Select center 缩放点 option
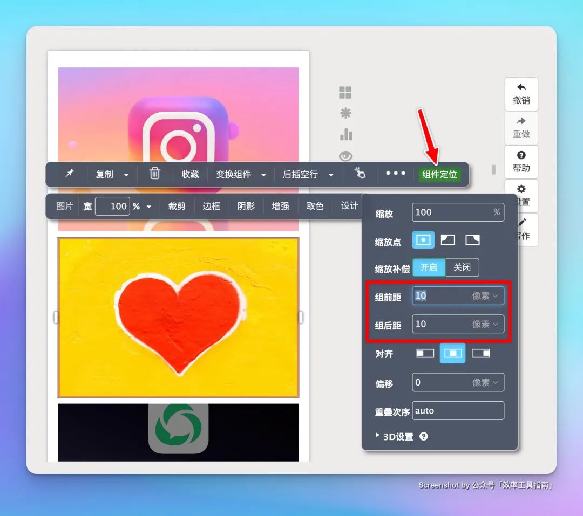The width and height of the screenshot is (583, 516). pyautogui.click(x=423, y=240)
